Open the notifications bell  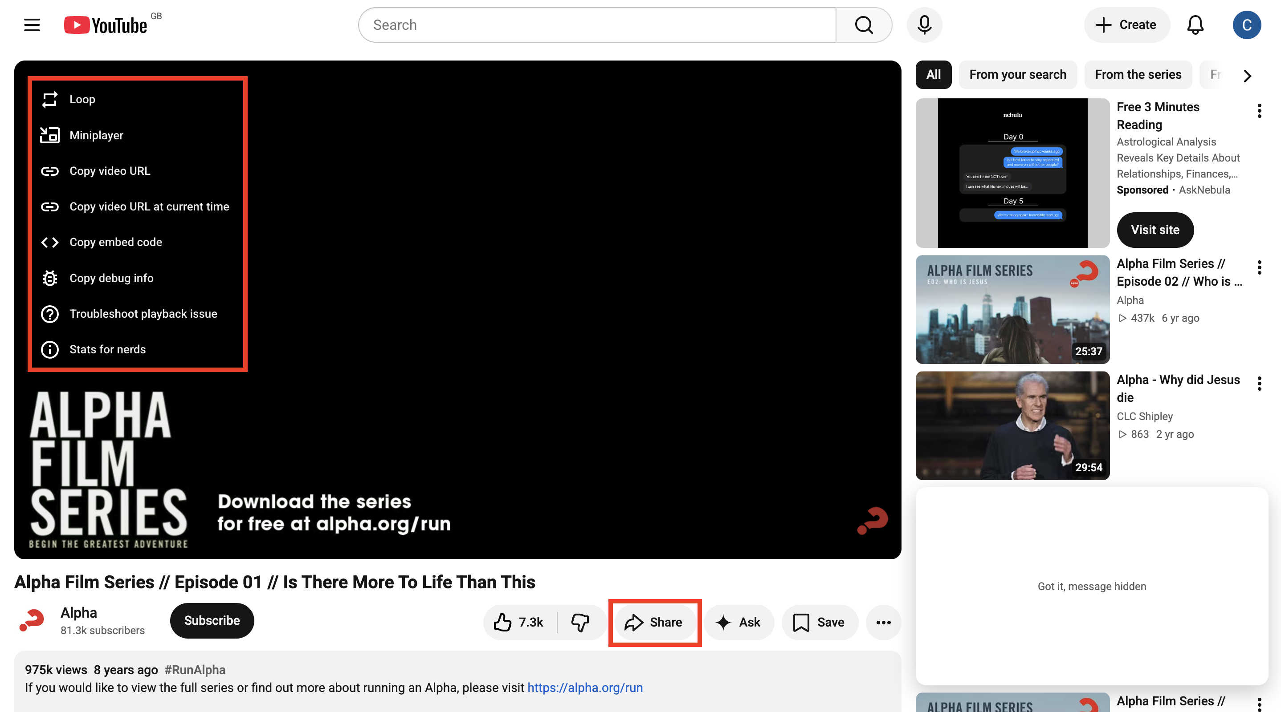[1195, 25]
